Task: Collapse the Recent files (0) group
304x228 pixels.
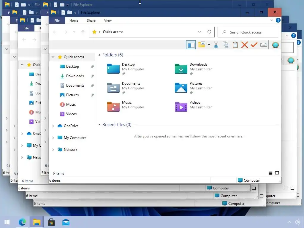Action: coord(99,125)
